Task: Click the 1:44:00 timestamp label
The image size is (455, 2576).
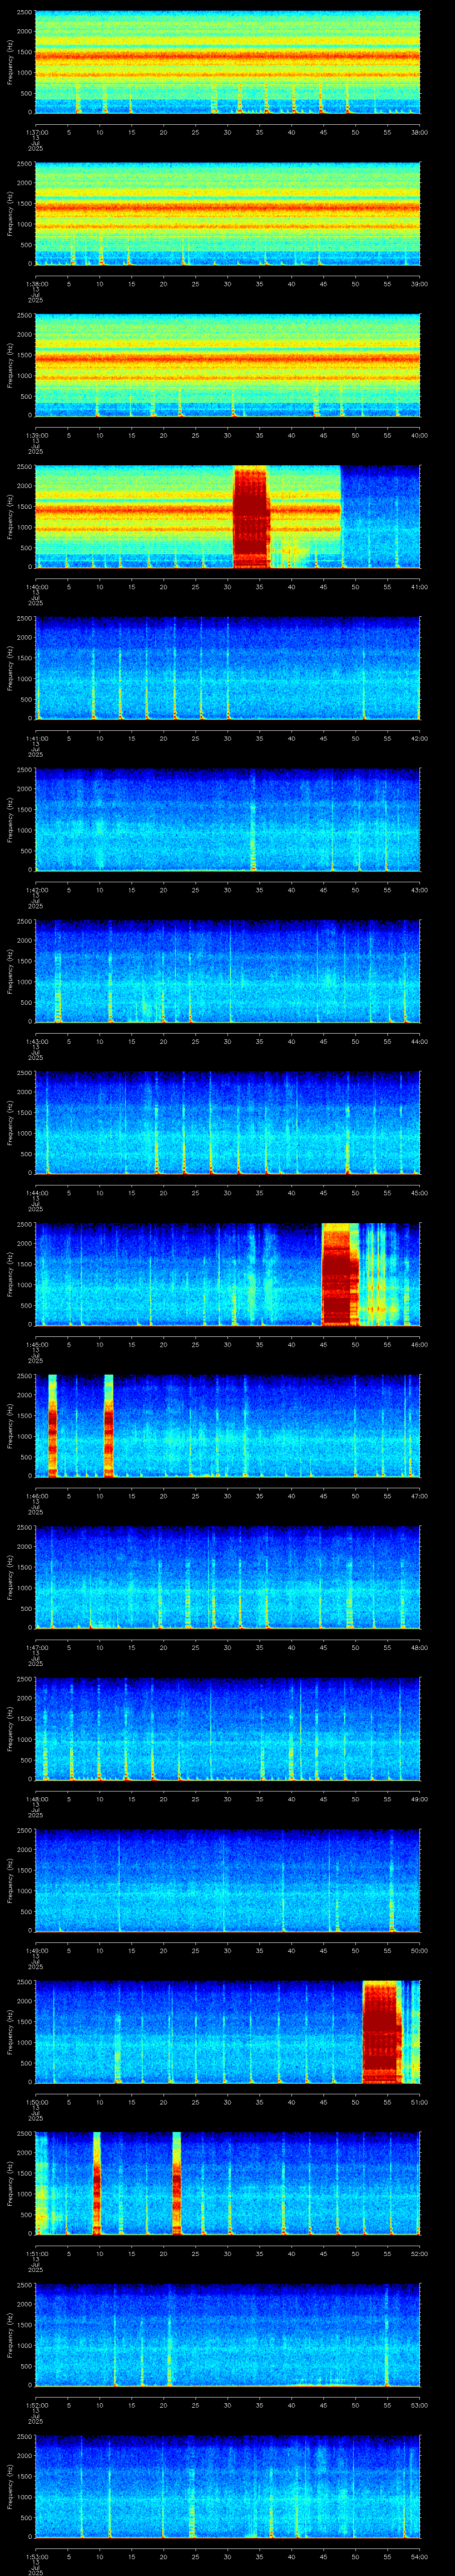Action: (x=36, y=1192)
